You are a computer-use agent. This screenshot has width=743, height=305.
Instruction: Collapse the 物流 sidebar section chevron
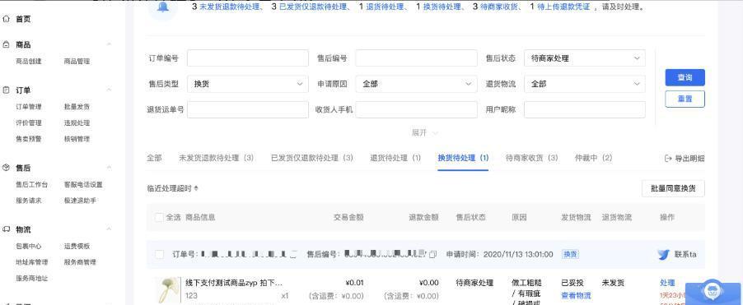coord(109,229)
